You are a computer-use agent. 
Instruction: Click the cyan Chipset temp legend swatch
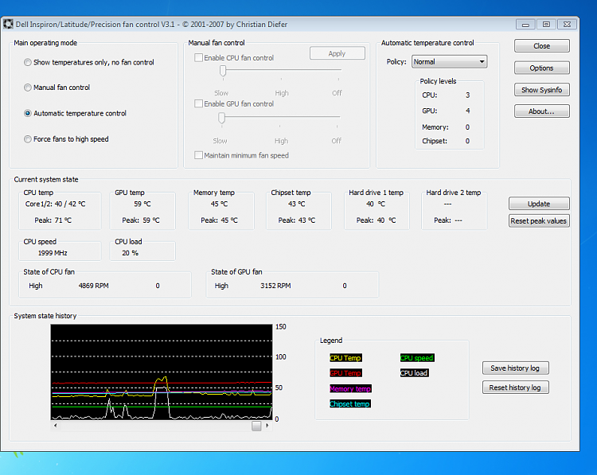point(350,404)
